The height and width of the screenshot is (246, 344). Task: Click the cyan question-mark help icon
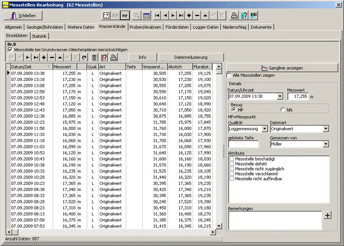(x=244, y=15)
